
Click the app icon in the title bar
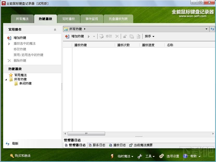pos(3,3)
